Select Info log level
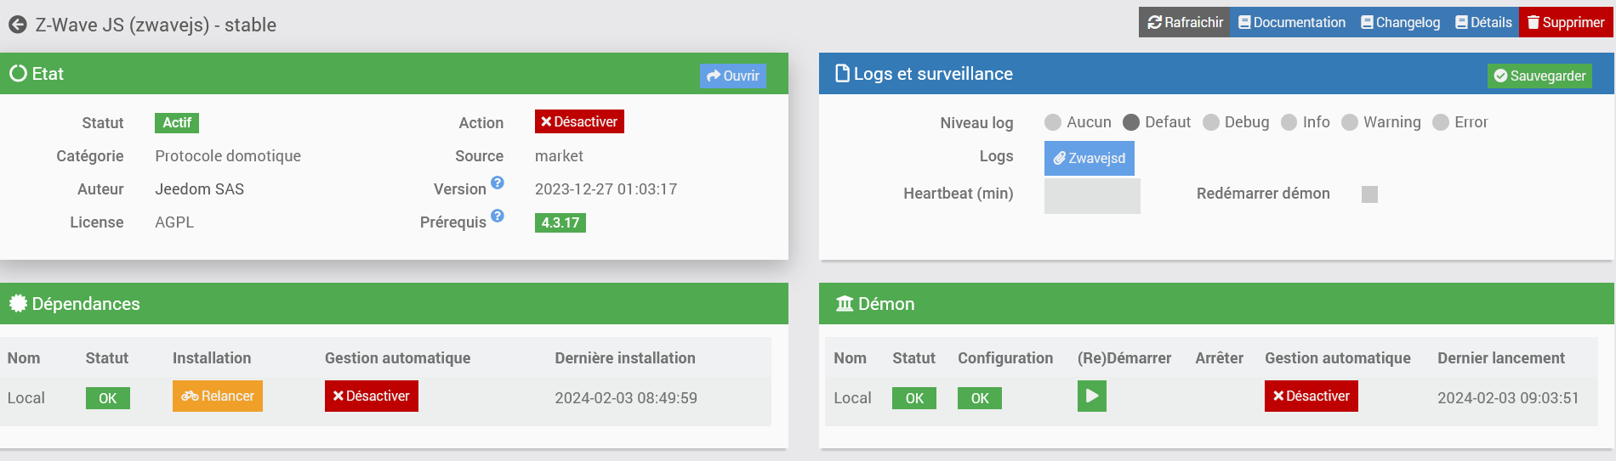Viewport: 1616px width, 461px height. (1289, 122)
